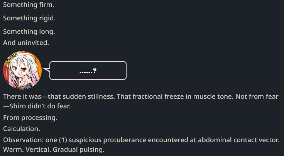Click the line 'From processing.'
The image size is (284, 156).
(x=30, y=118)
